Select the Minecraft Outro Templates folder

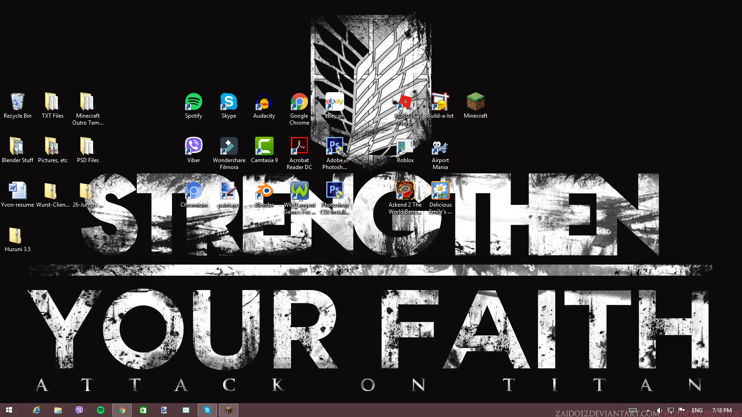(88, 109)
